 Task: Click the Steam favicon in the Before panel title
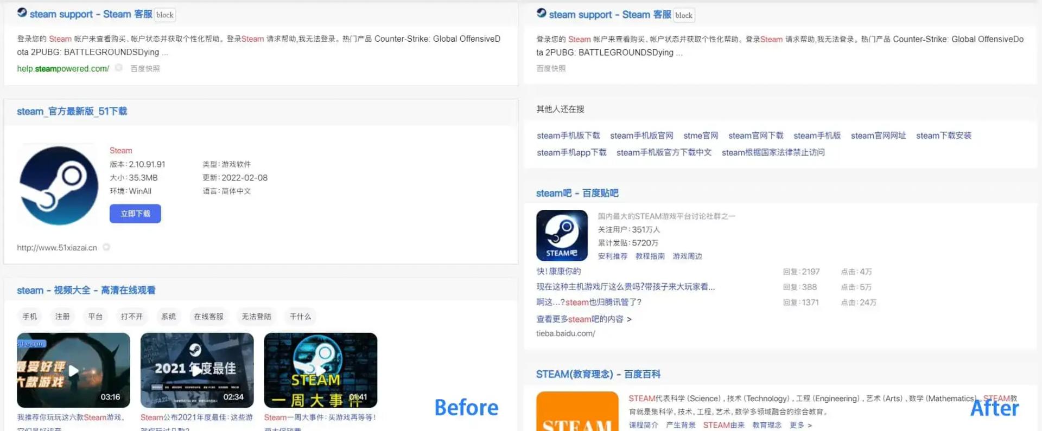(22, 12)
